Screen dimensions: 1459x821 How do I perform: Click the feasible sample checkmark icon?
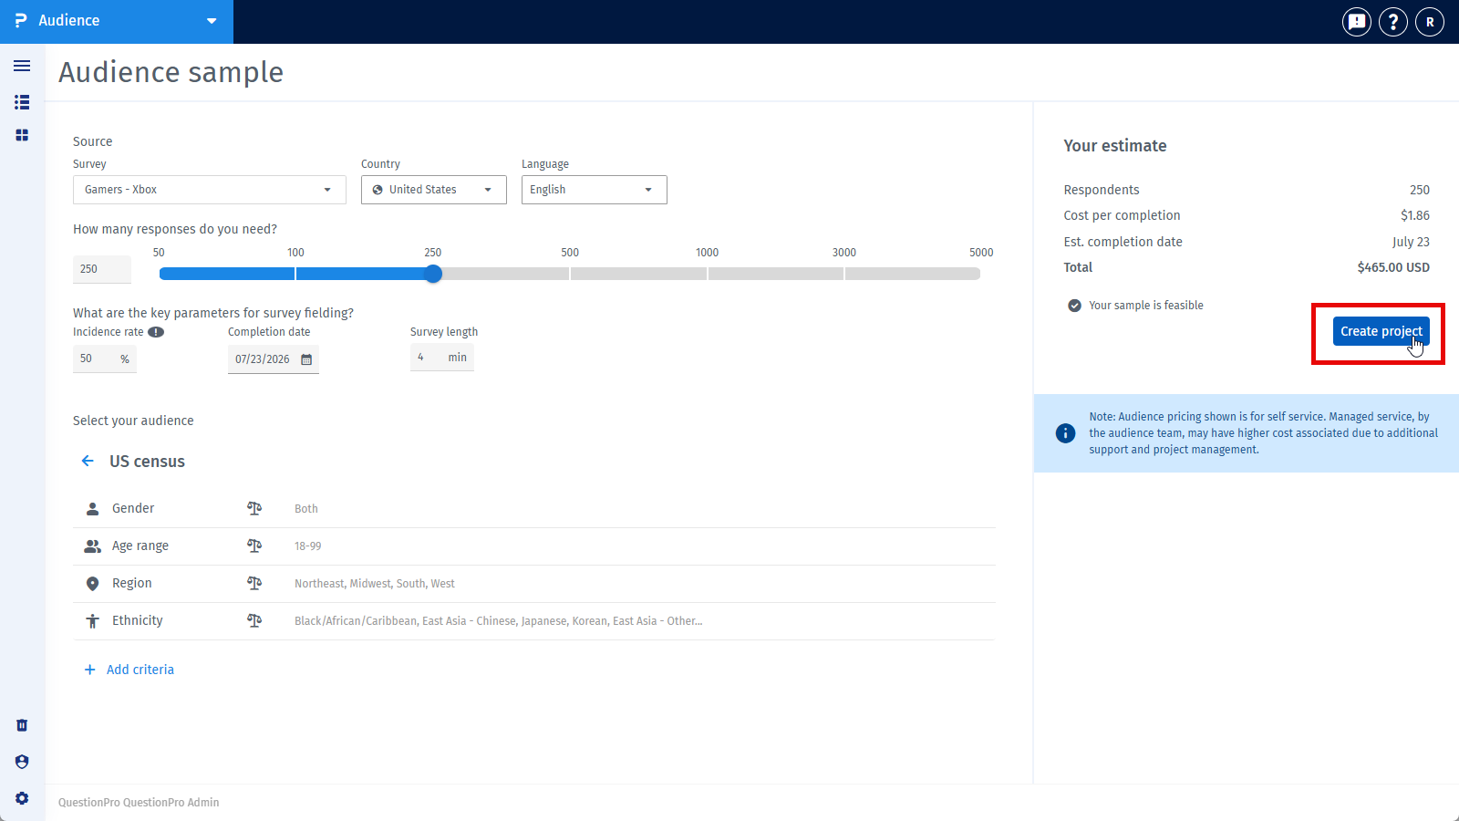[1074, 306]
